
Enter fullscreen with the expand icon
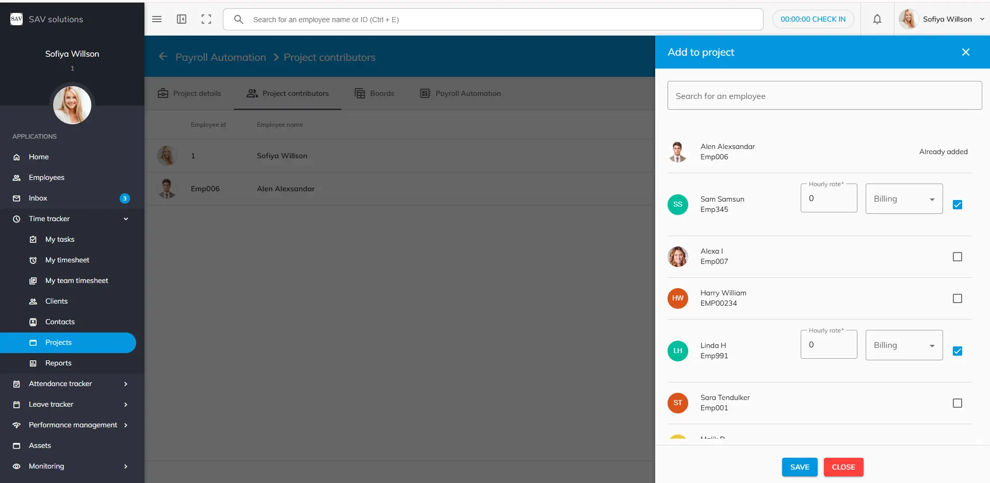tap(206, 19)
